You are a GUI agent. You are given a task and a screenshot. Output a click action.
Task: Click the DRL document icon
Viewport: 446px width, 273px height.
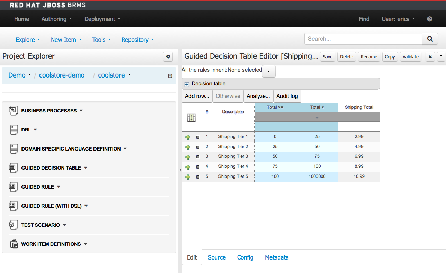(x=14, y=129)
